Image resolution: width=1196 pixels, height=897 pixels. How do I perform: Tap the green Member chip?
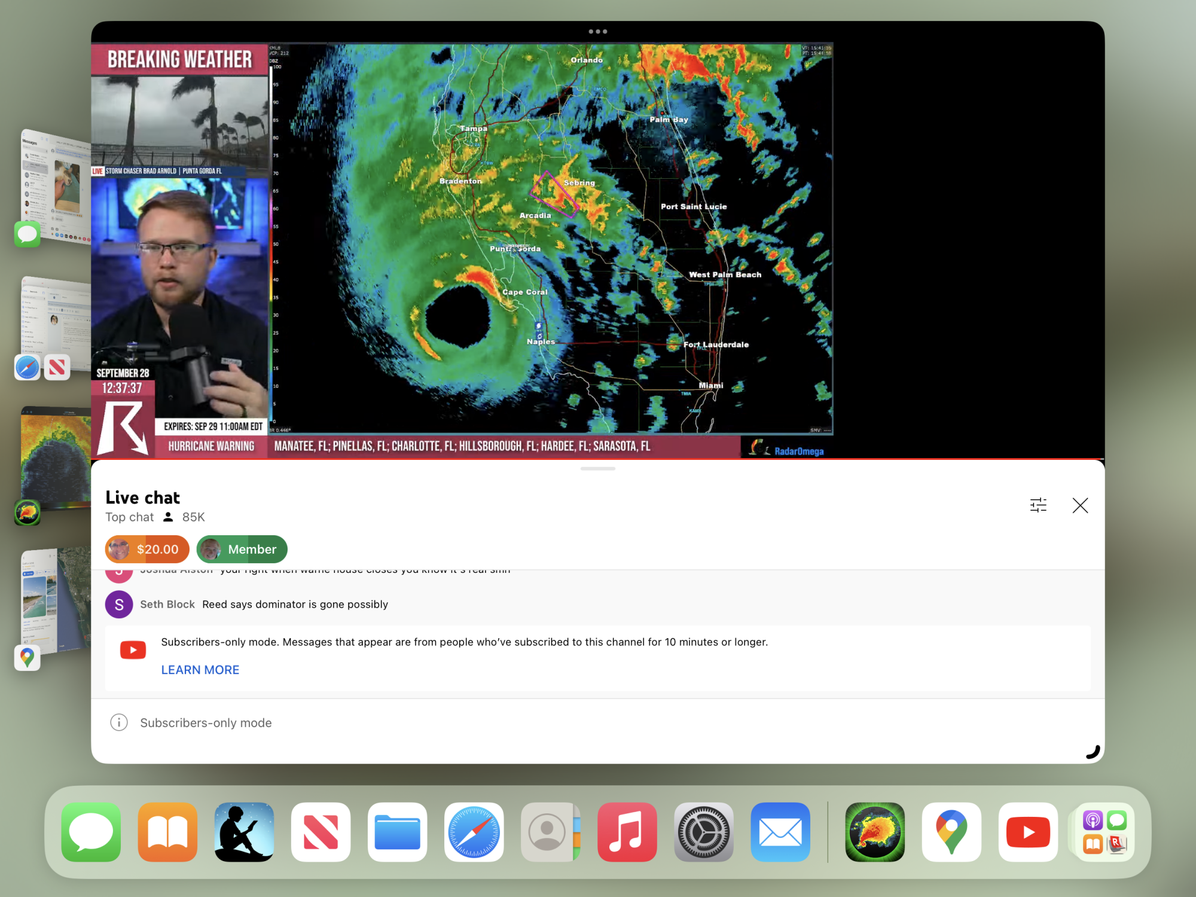click(x=242, y=549)
